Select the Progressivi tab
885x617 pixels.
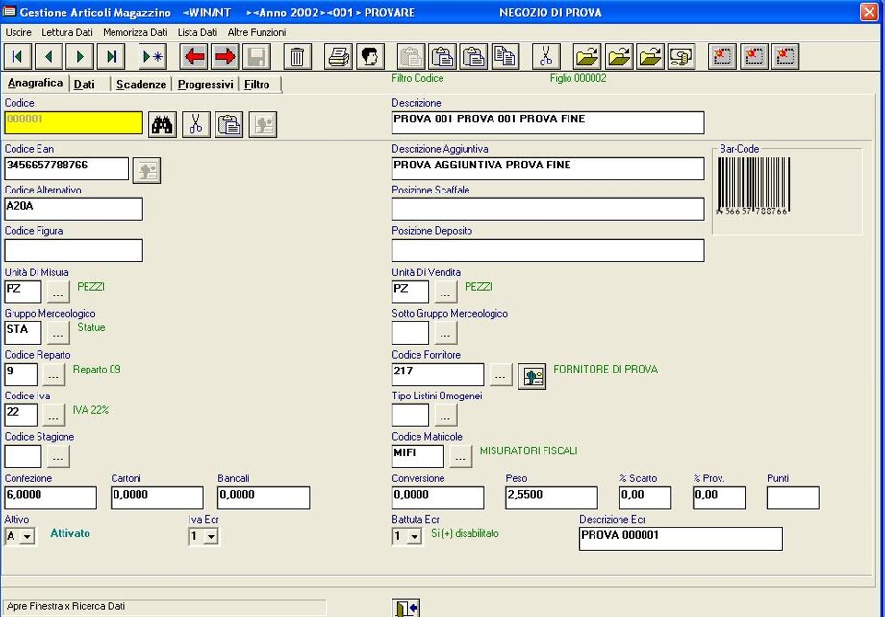[x=205, y=85]
